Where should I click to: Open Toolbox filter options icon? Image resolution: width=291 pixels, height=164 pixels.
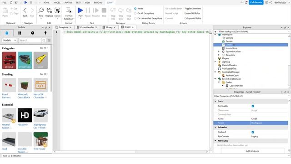[x=49, y=41]
